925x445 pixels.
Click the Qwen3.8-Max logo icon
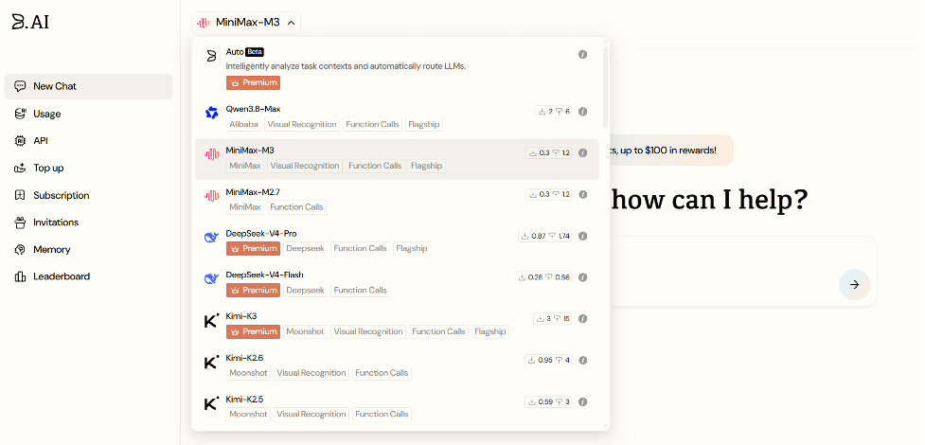point(211,112)
